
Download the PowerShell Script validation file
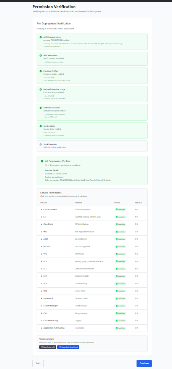tap(68, 347)
